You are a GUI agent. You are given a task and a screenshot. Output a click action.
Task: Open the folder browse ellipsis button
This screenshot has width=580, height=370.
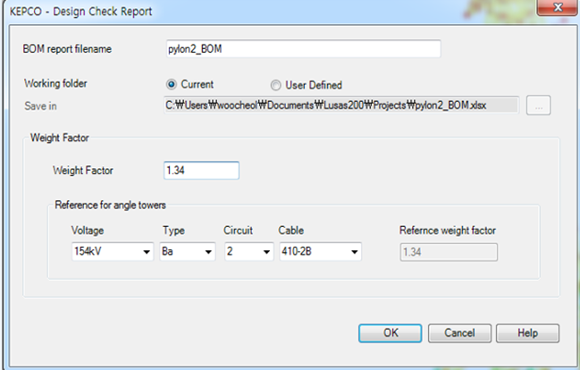tap(539, 105)
